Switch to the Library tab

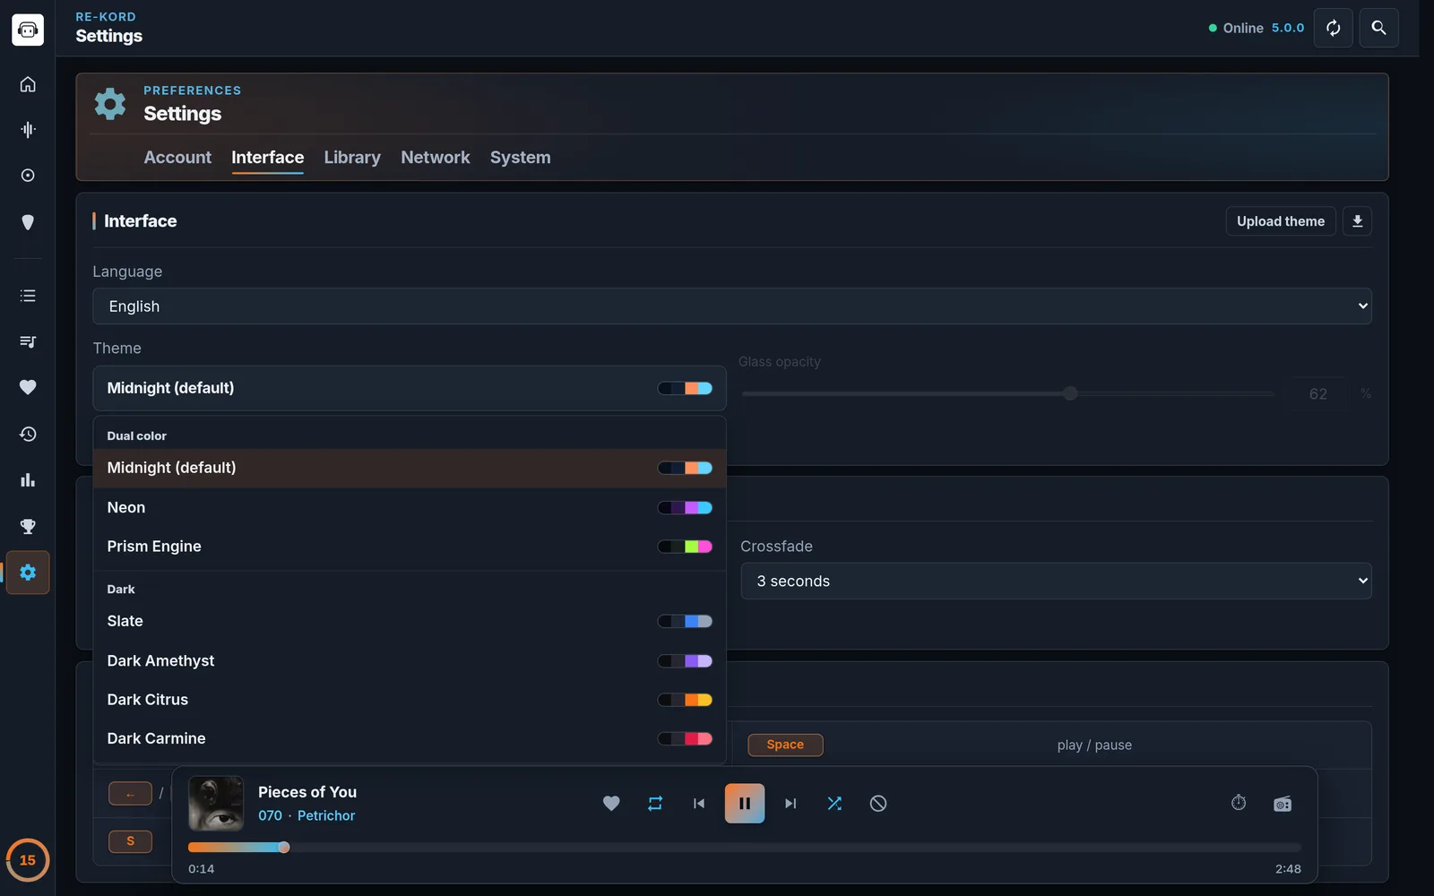(352, 158)
